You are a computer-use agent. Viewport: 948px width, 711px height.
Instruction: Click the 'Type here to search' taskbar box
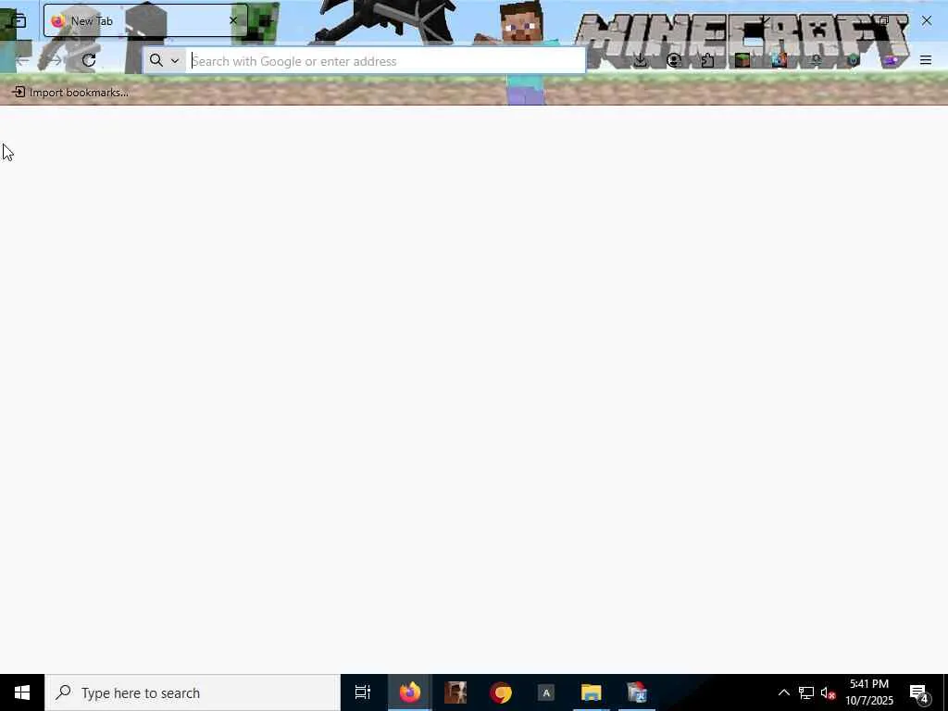click(193, 692)
